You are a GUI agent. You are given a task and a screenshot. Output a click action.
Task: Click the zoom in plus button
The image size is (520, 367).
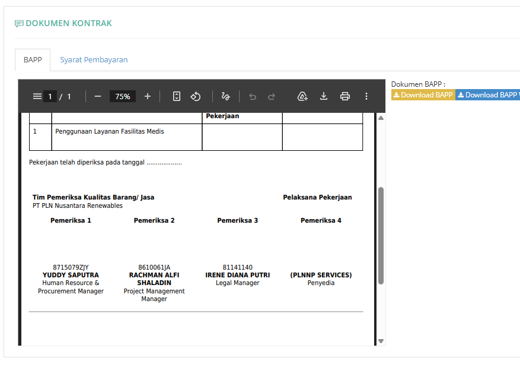(148, 96)
